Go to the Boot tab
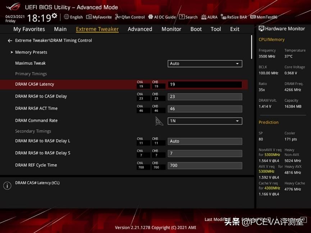 pos(196,29)
